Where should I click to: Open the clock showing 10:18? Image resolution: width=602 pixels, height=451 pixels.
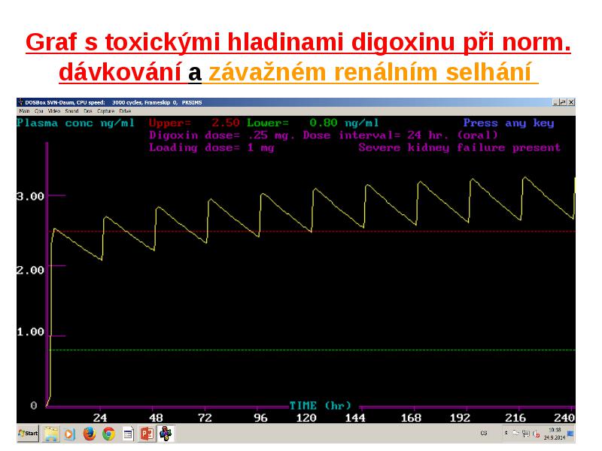tap(555, 434)
